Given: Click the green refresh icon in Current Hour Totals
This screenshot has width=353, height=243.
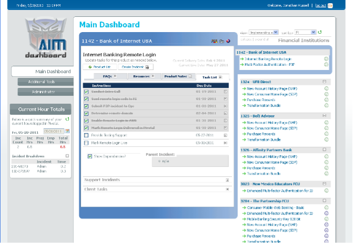Looking at the screenshot, I should point(67,119).
